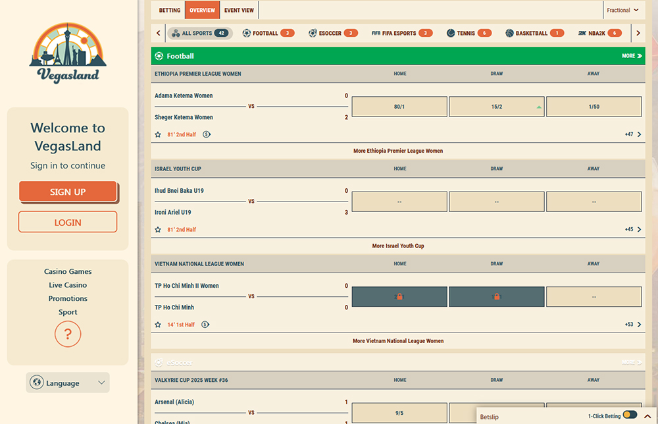Star the TP Ho Chi Minh II Women match
The image size is (658, 424).
click(x=158, y=325)
